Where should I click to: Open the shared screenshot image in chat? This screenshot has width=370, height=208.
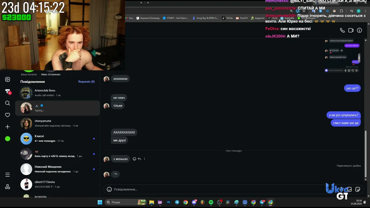343,56
